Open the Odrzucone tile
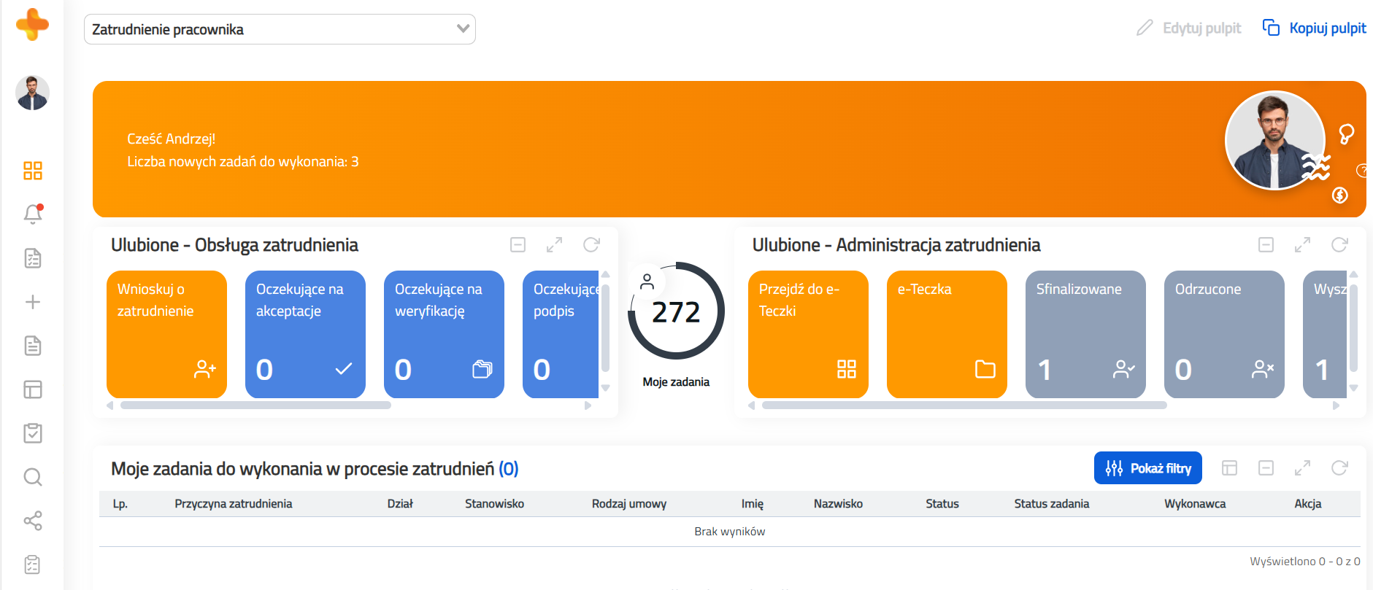 click(1224, 334)
